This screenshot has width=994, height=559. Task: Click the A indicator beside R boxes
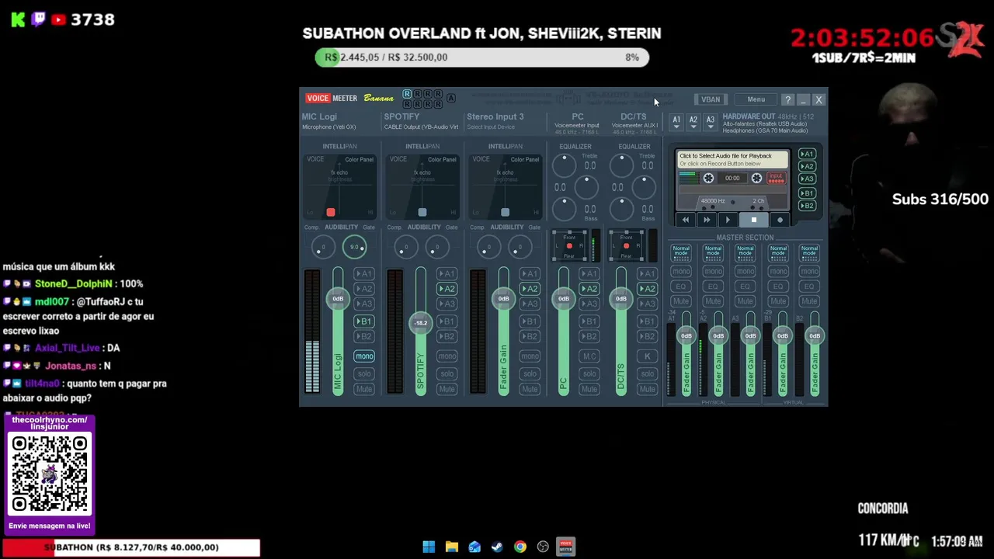pos(451,99)
